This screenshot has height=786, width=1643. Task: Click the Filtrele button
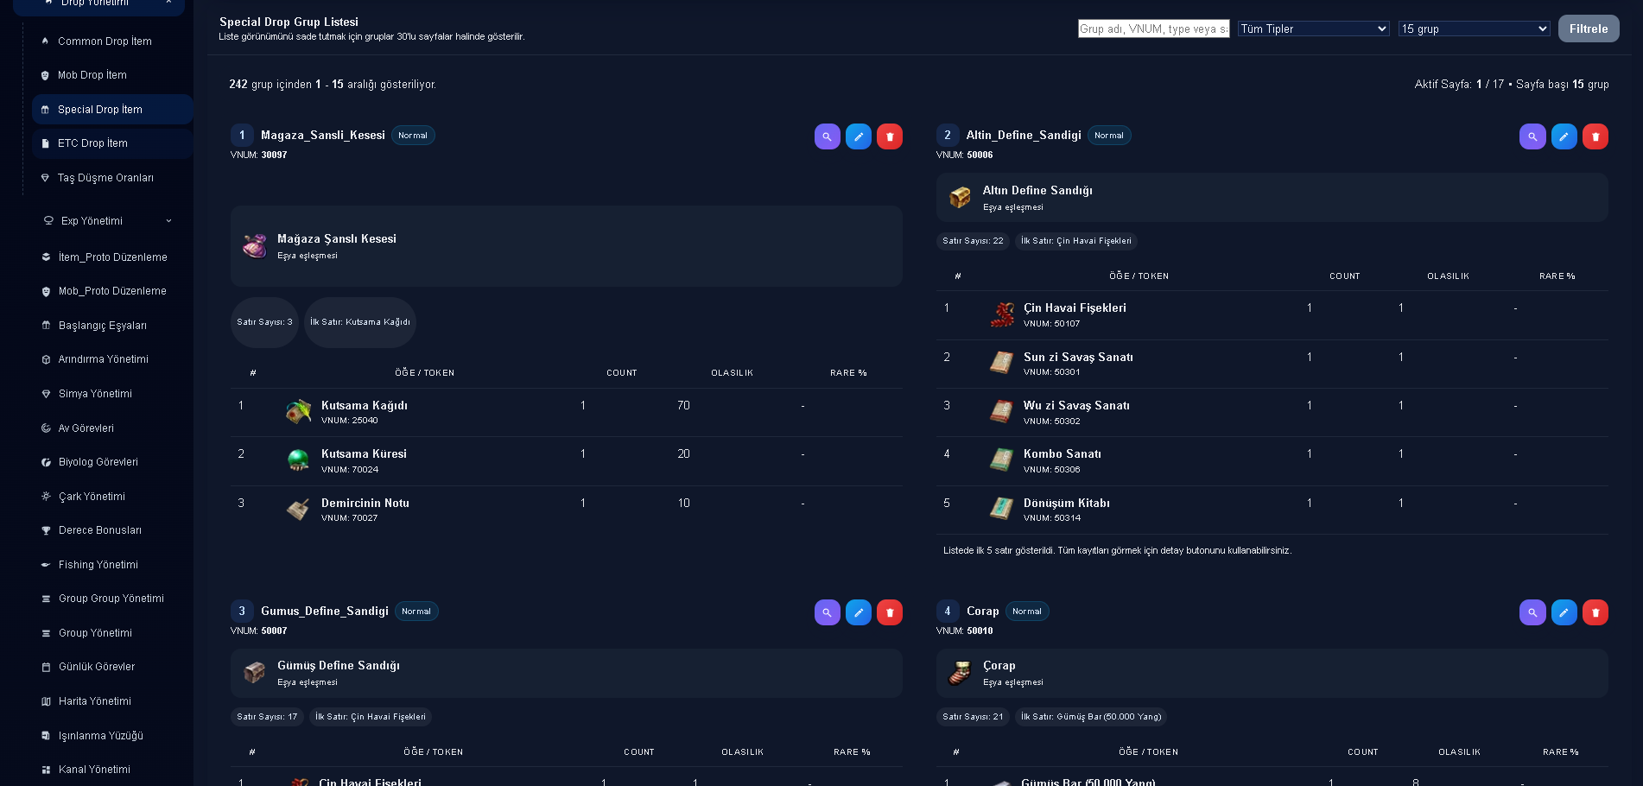pos(1589,29)
